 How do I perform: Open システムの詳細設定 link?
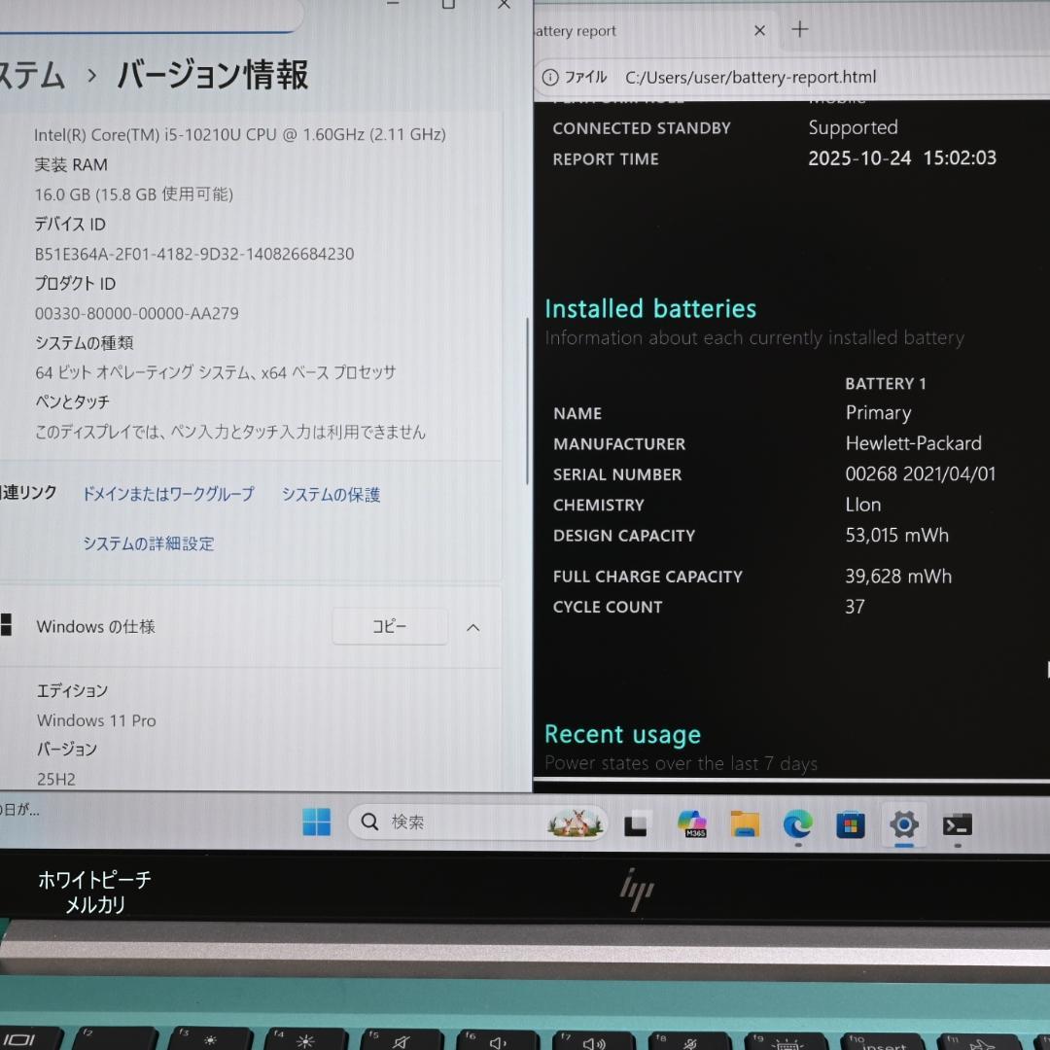pyautogui.click(x=148, y=543)
